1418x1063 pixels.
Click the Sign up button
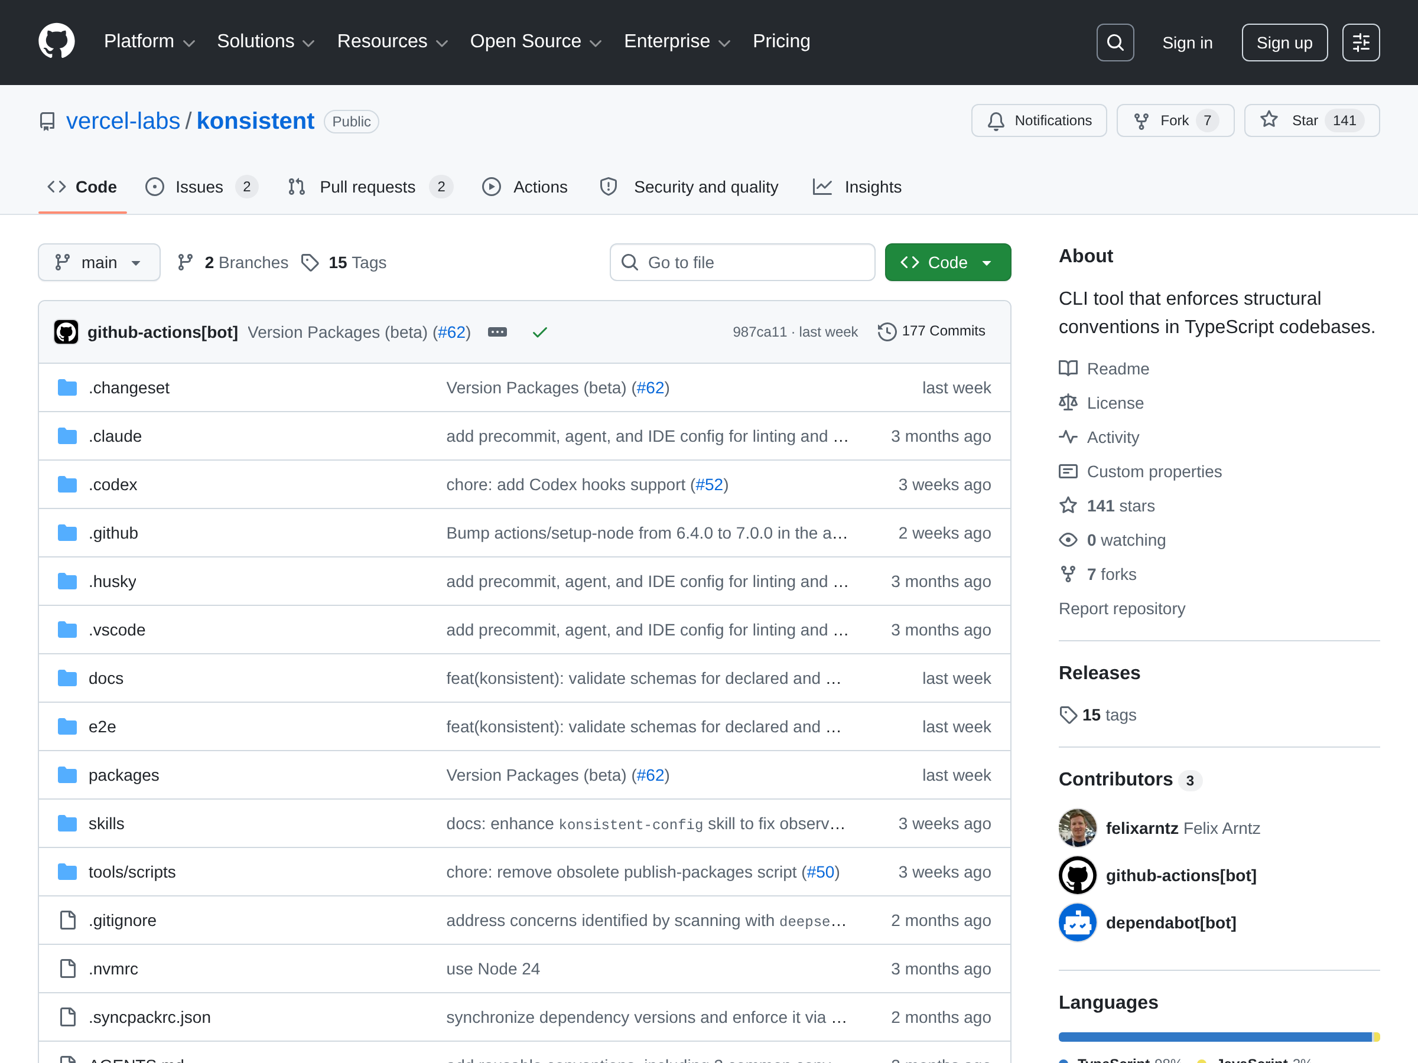[1284, 43]
